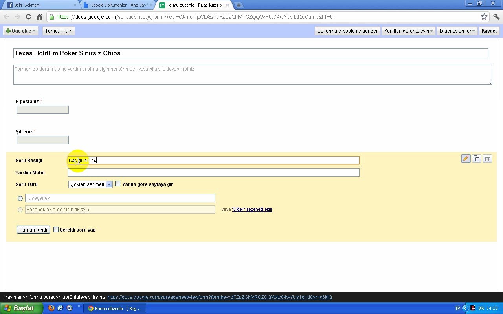
Task: Open the Chrome wrench settings menu
Action: (496, 17)
